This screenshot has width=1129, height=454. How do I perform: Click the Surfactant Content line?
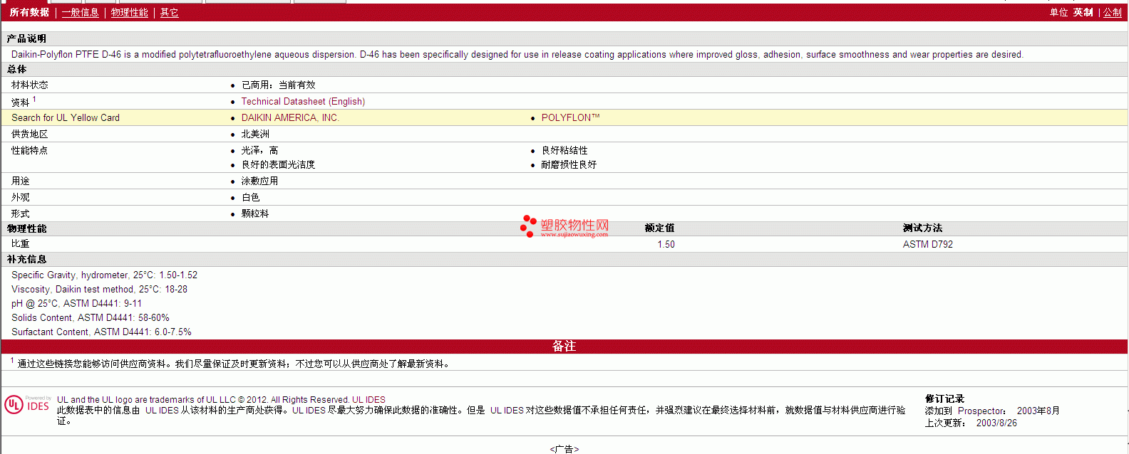(x=101, y=332)
